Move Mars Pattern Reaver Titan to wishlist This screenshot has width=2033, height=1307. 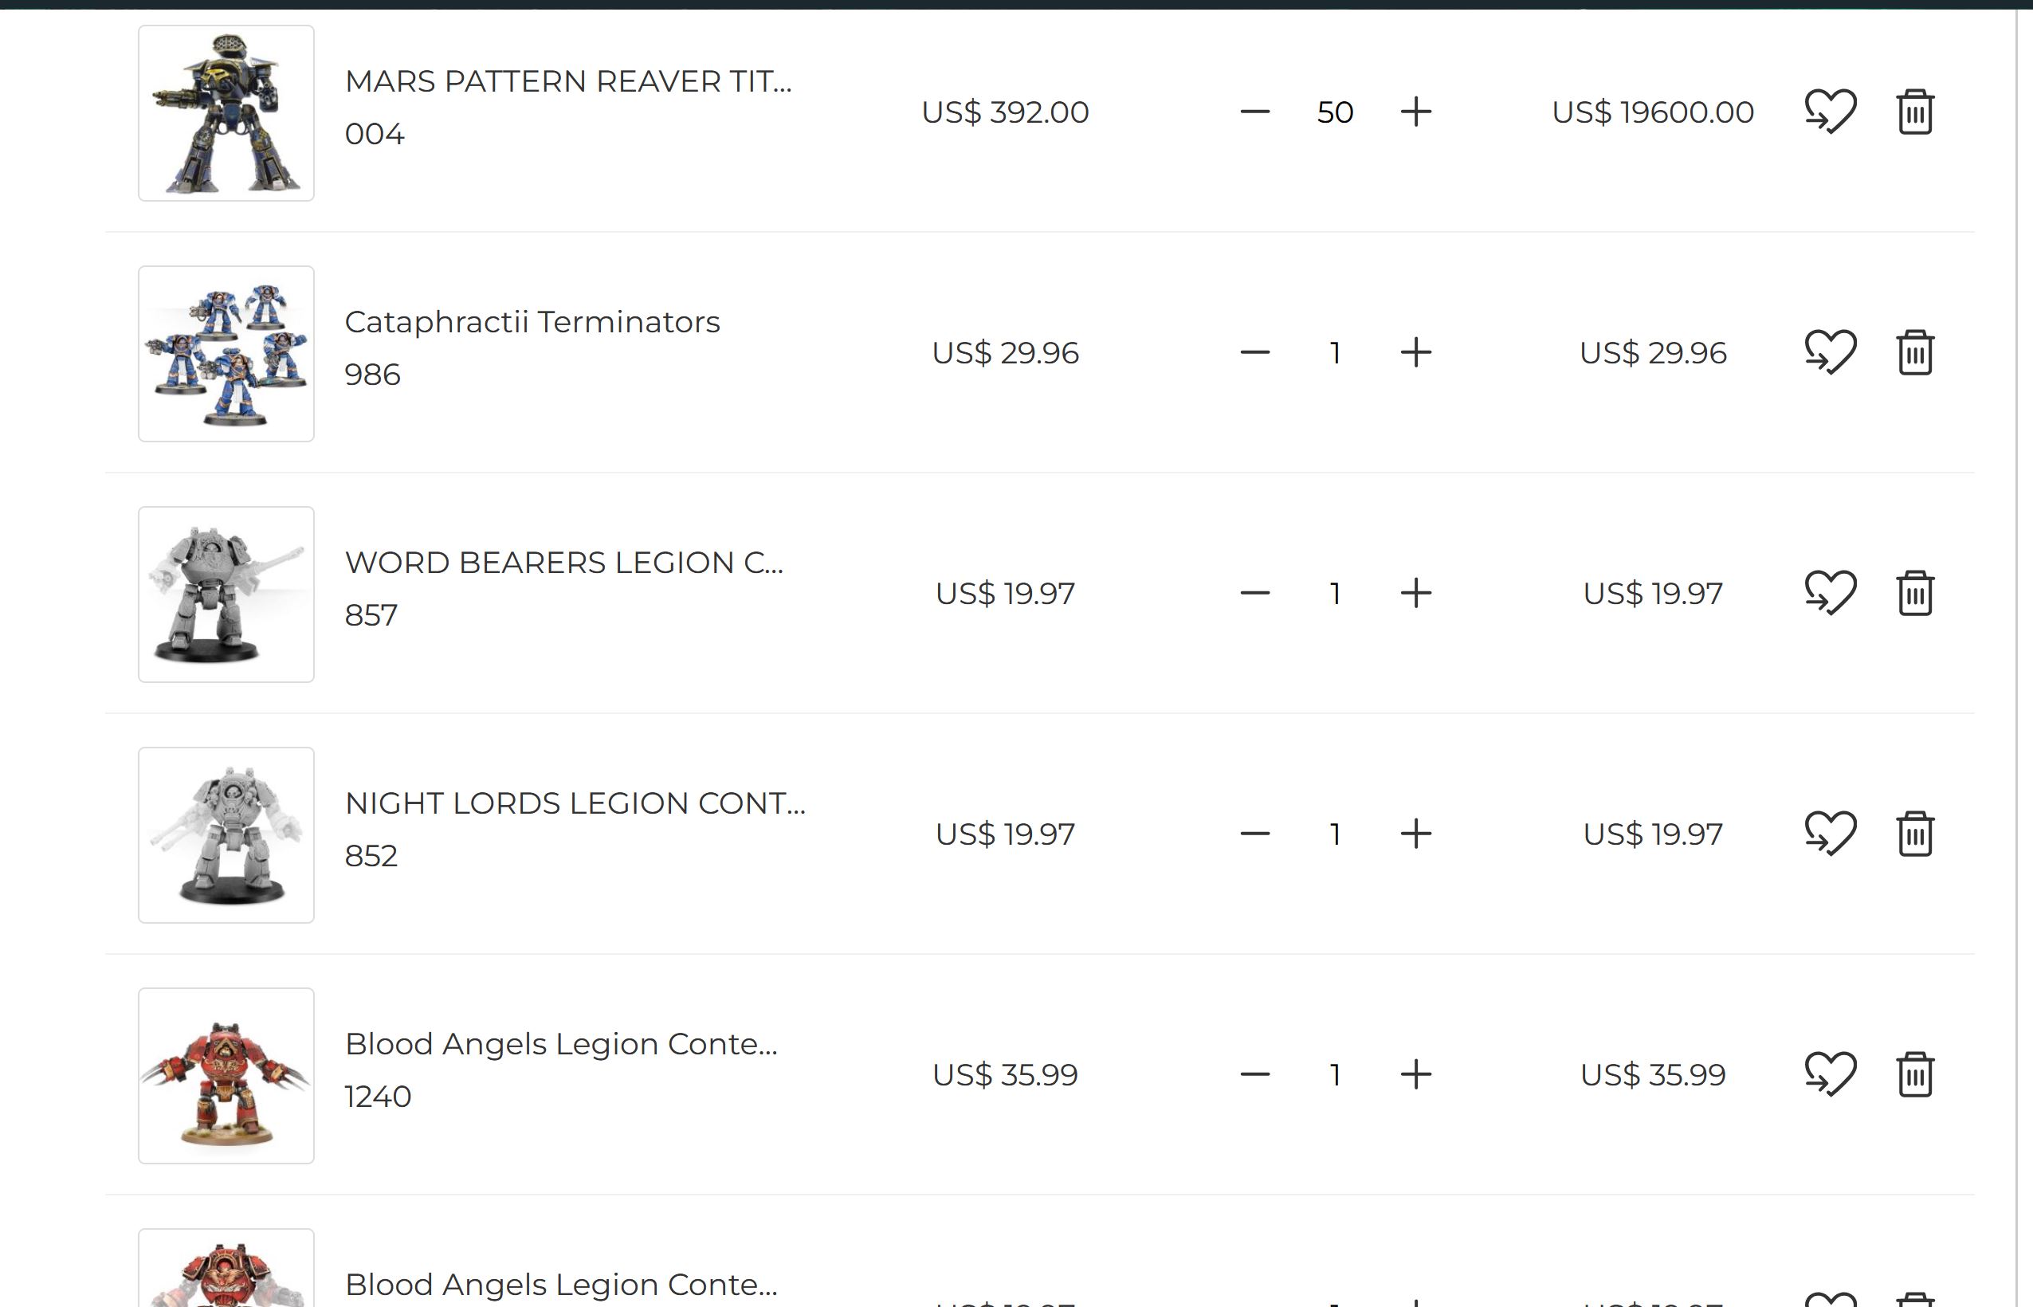(1831, 112)
